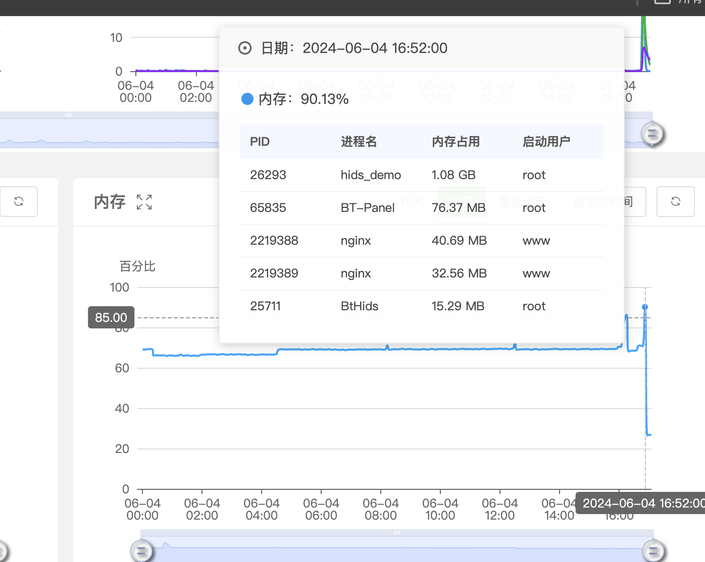Click root user in the BT-Panel row
Image resolution: width=705 pixels, height=562 pixels.
coord(534,208)
